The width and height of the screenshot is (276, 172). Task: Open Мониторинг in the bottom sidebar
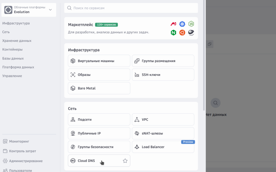(19, 141)
